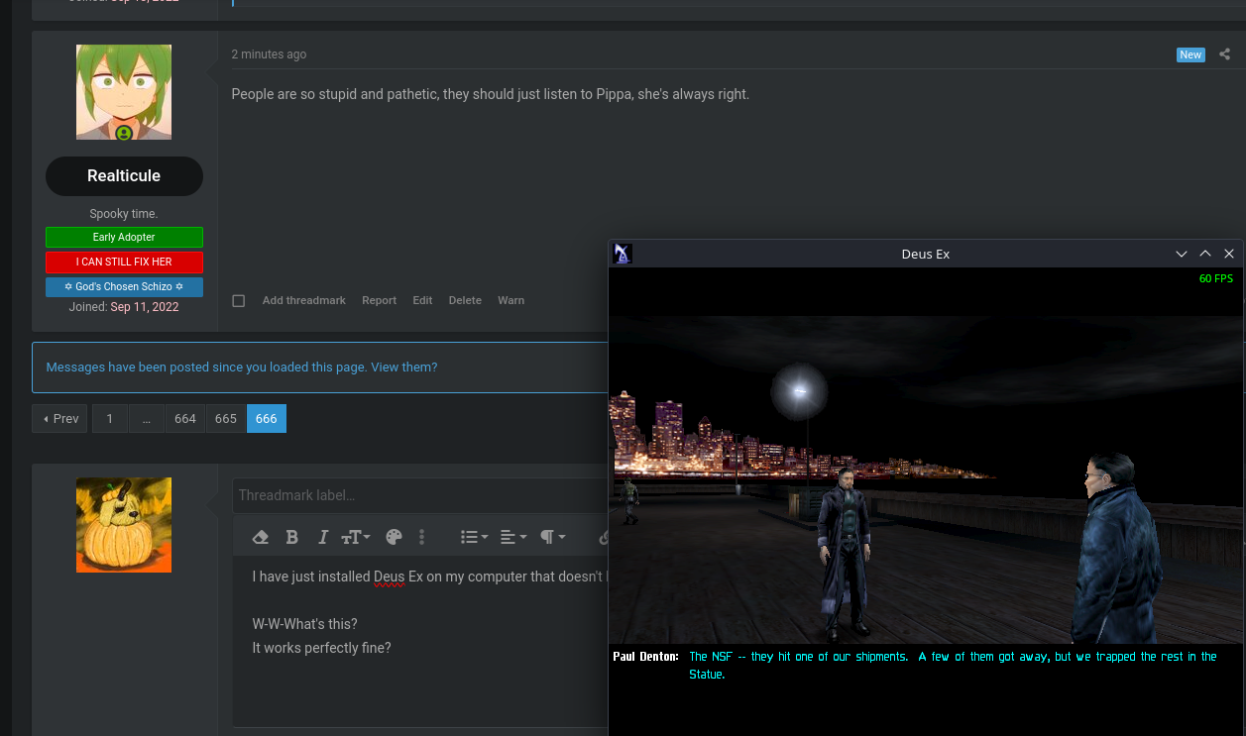Click the post text mentioning Pippa
The width and height of the screenshot is (1246, 736).
[491, 94]
